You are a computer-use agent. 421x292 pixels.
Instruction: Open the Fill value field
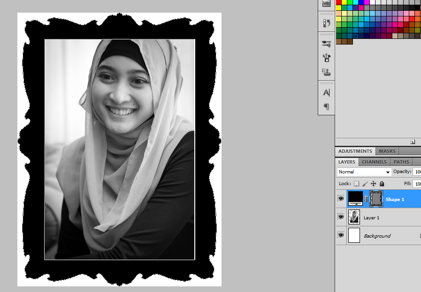coord(417,183)
